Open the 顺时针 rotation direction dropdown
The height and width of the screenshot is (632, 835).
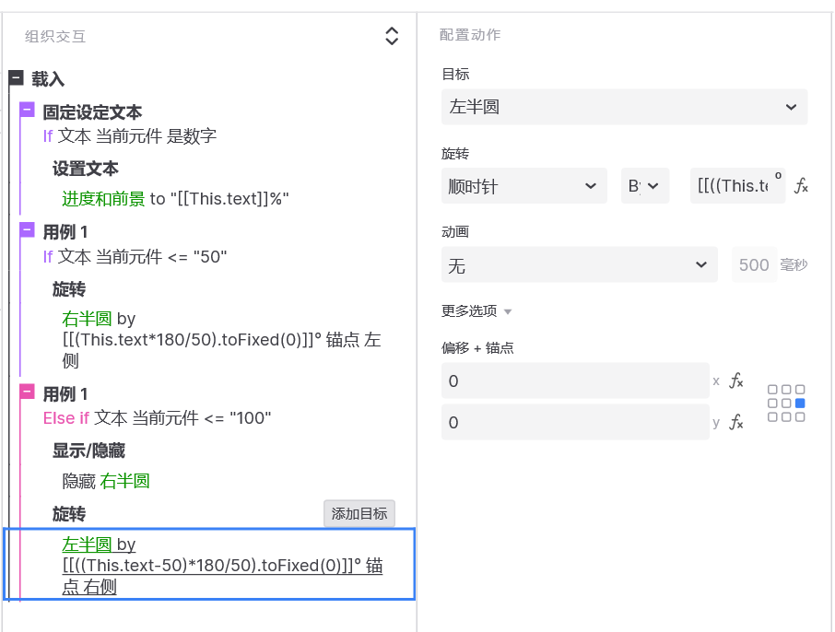523,186
